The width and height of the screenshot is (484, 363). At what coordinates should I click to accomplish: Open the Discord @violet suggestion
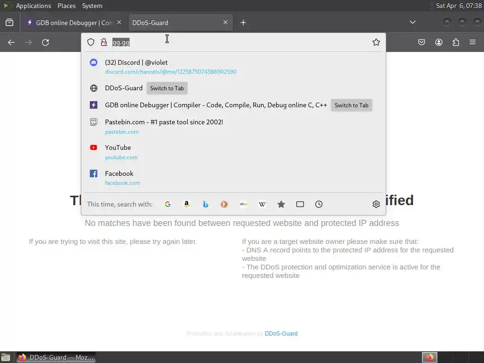(x=233, y=67)
